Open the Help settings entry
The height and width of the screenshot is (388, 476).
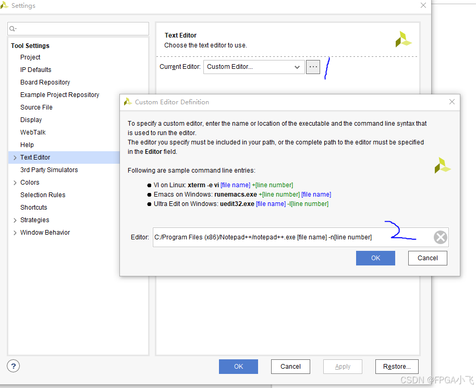coord(27,145)
